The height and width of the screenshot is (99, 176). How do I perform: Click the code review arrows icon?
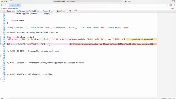click(167, 5)
